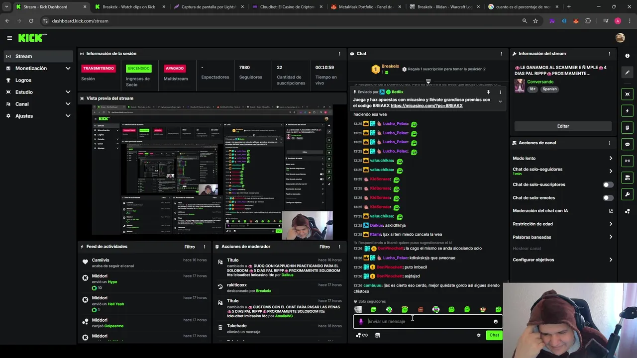Collapse the pinned BotRix message with its chevron
This screenshot has width=637, height=358.
click(500, 102)
